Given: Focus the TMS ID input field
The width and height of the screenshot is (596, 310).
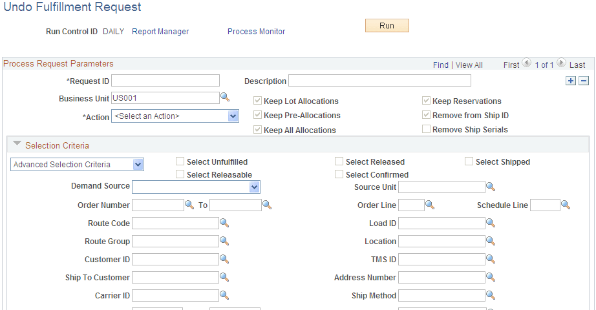Looking at the screenshot, I should (442, 260).
